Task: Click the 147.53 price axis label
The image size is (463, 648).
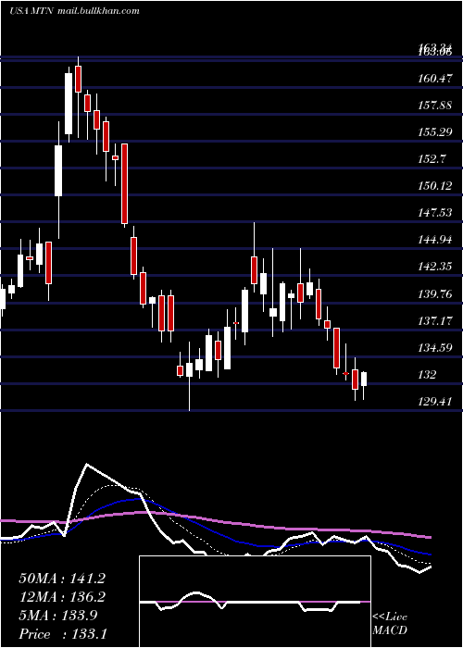Action: 435,213
